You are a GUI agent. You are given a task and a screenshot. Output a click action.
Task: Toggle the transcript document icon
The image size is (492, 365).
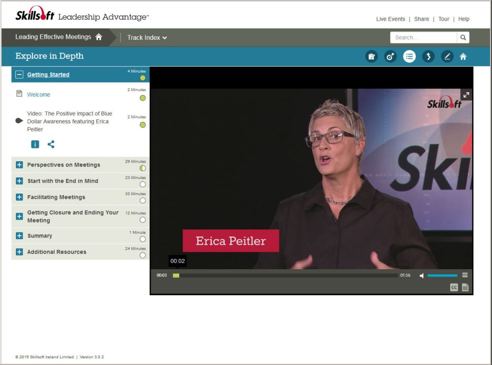tap(465, 288)
